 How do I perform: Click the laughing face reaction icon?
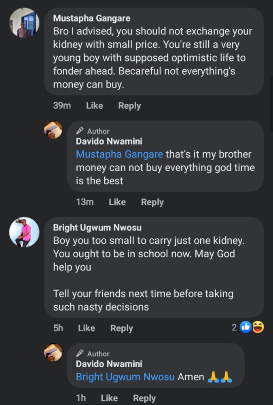(258, 327)
